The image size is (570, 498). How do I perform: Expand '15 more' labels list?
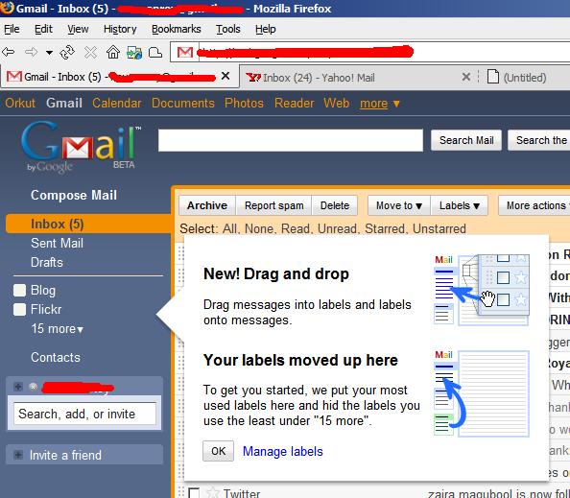[x=57, y=328]
